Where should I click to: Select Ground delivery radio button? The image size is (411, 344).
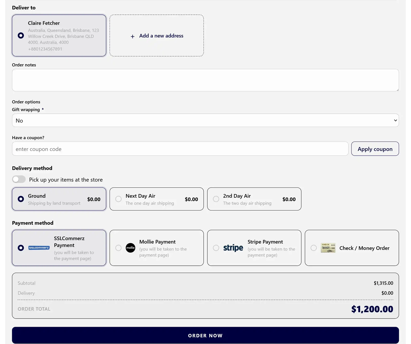(21, 199)
